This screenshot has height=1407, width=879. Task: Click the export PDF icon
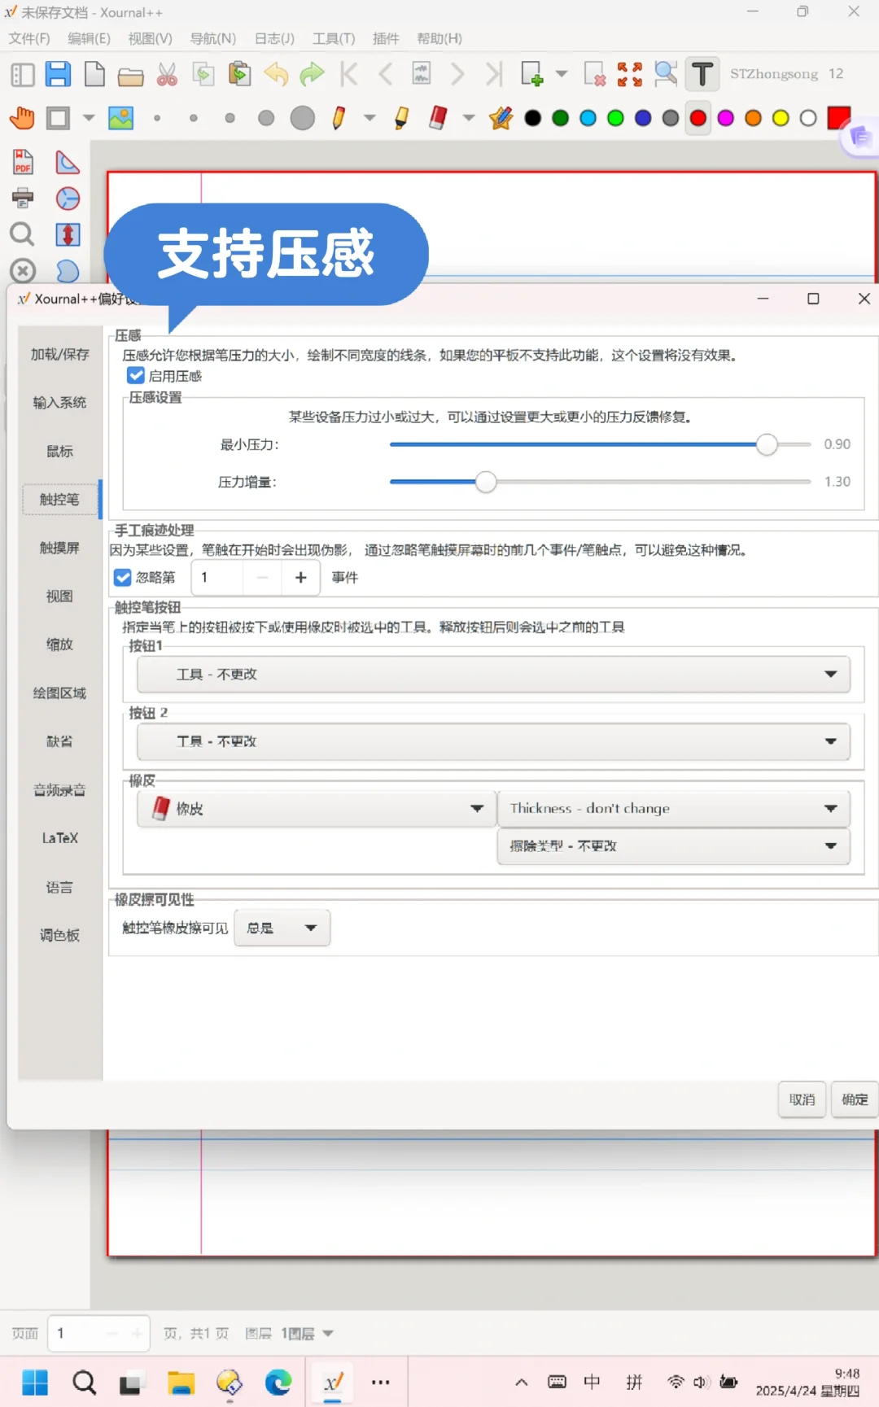click(23, 162)
